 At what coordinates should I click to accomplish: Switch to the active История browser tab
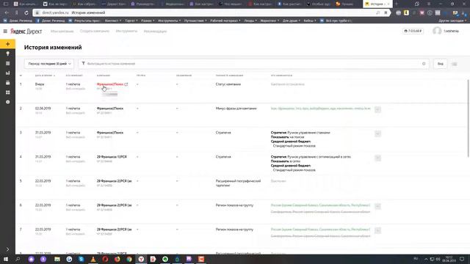click(x=377, y=4)
